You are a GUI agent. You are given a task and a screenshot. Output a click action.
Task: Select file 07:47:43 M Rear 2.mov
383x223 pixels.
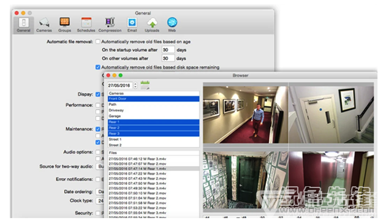click(153, 178)
